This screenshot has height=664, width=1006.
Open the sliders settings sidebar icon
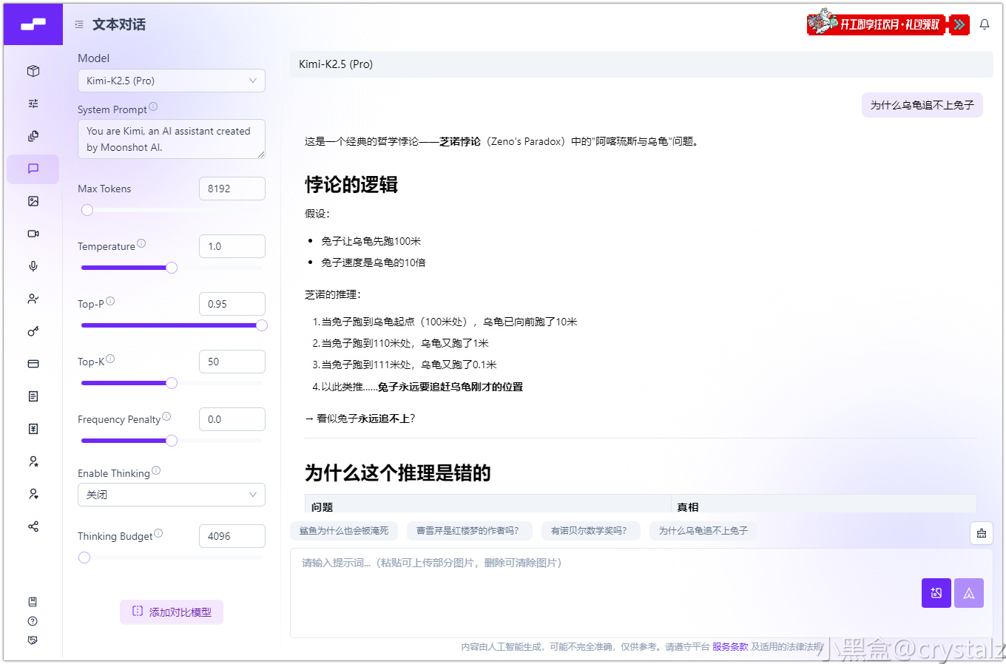point(33,104)
